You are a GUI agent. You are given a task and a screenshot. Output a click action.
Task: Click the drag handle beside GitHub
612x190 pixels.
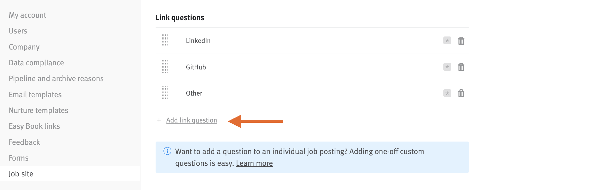(164, 67)
